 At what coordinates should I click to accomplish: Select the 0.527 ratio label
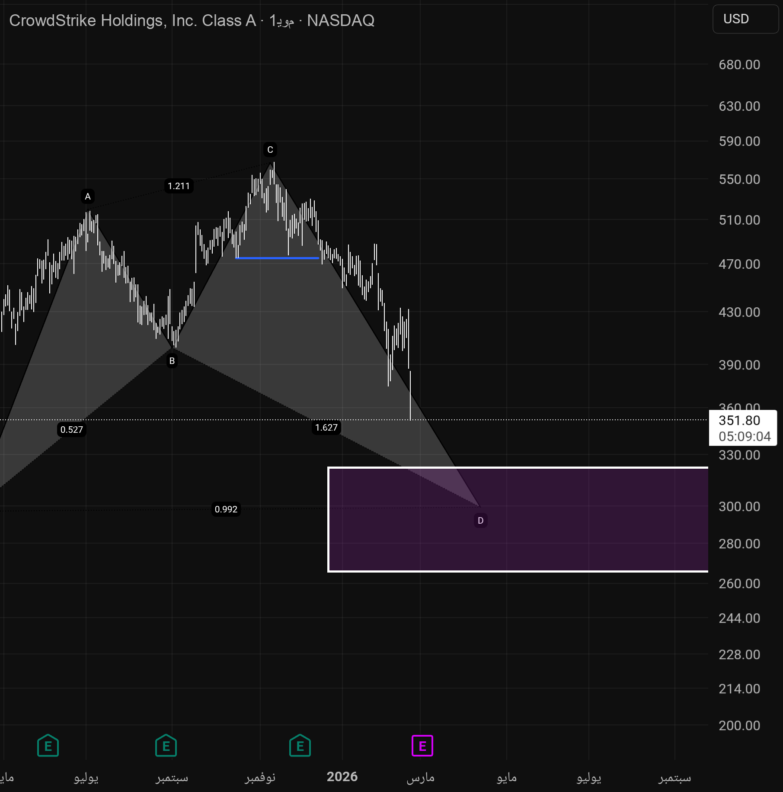[x=72, y=429]
